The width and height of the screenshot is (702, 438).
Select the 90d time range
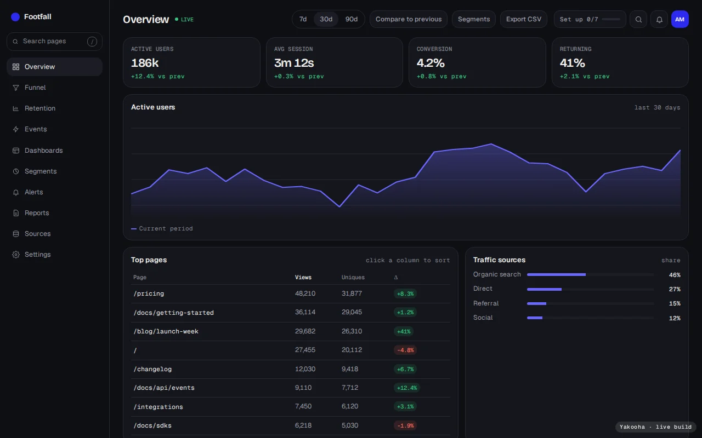click(x=352, y=19)
